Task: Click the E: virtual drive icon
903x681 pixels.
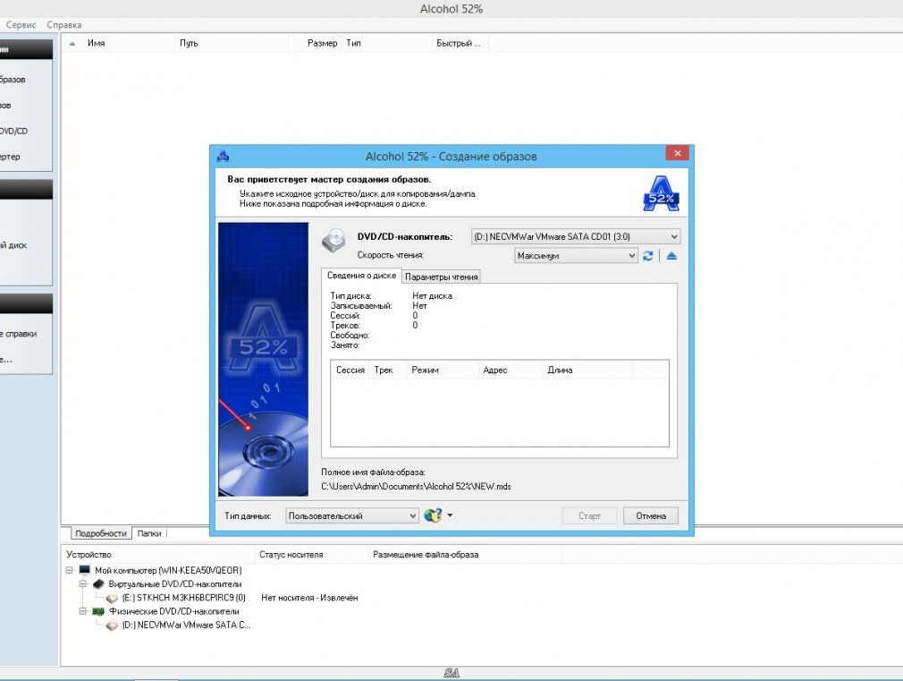Action: point(113,598)
